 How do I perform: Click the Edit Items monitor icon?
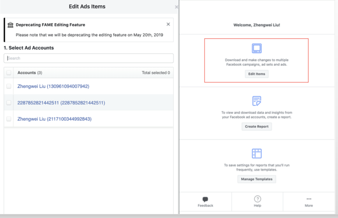pos(256,48)
